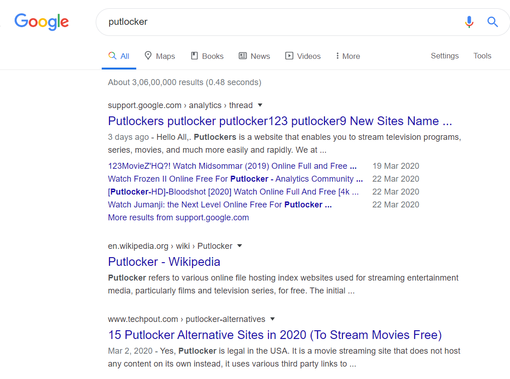Image resolution: width=510 pixels, height=379 pixels.
Task: Click the Maps pin icon
Action: (148, 56)
